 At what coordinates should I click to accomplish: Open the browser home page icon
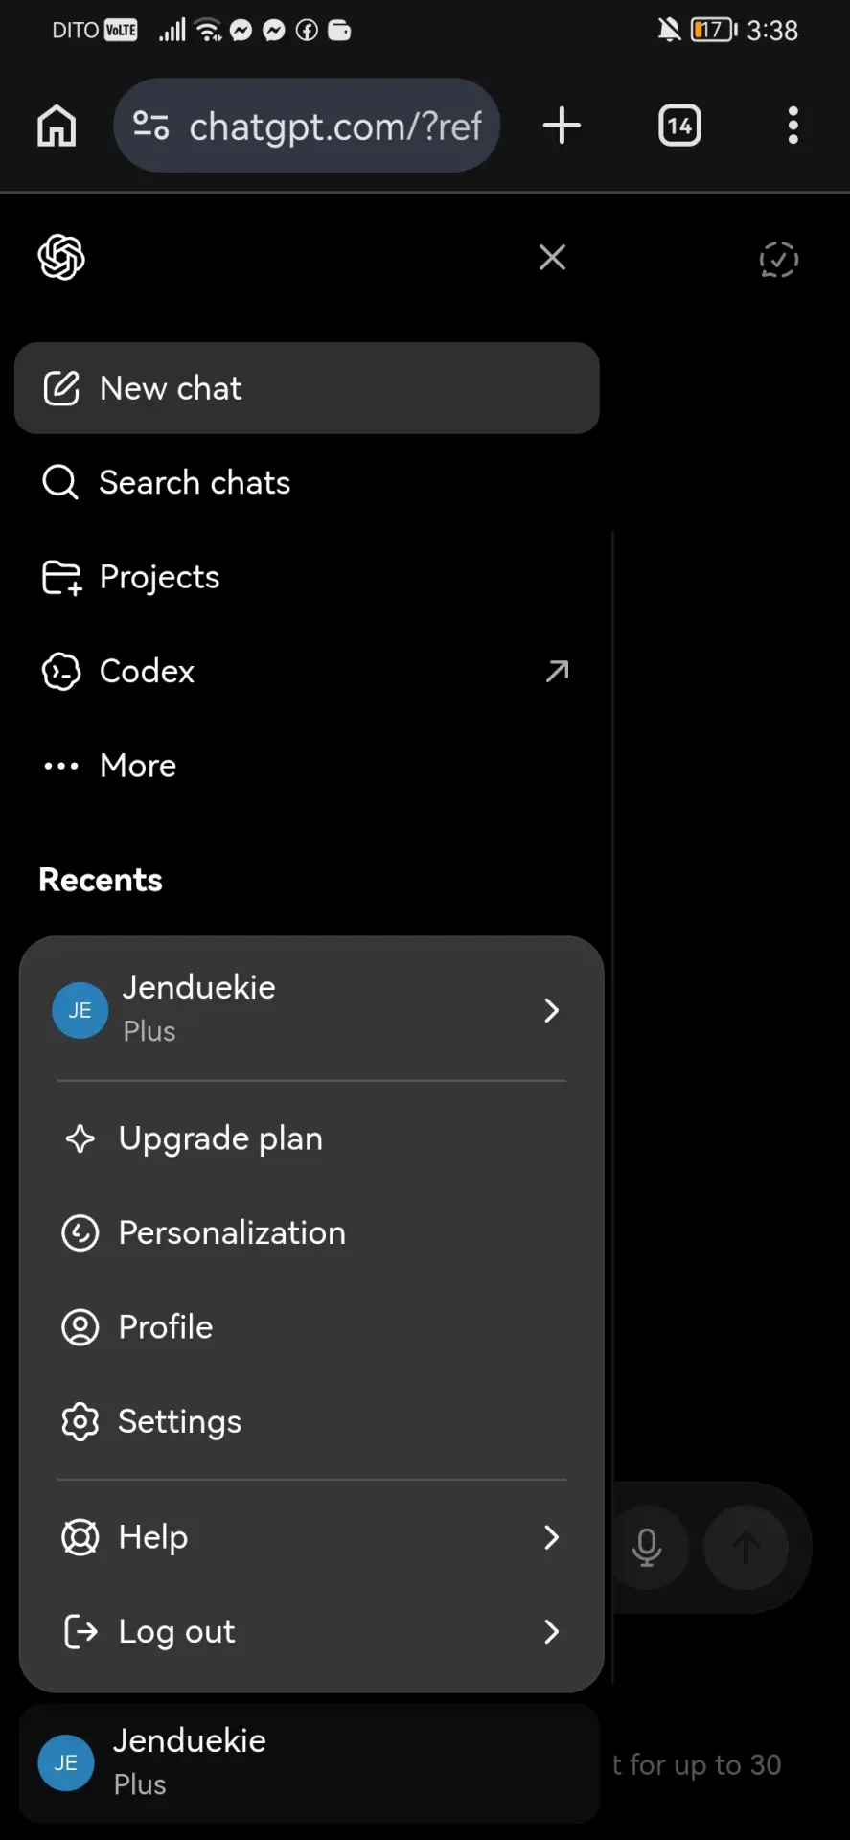click(x=57, y=126)
